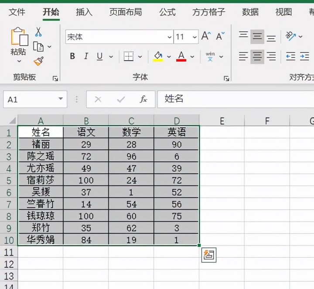This screenshot has height=289, width=314.
Task: Click the formula bar cancel X icon
Action: click(x=98, y=99)
